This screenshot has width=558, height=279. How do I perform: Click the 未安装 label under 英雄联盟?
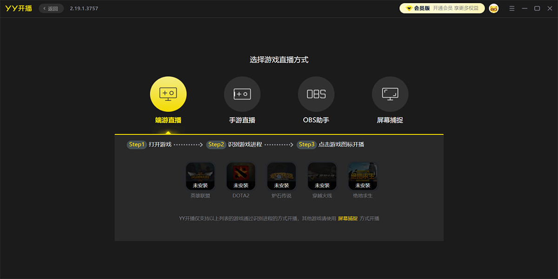click(x=200, y=186)
